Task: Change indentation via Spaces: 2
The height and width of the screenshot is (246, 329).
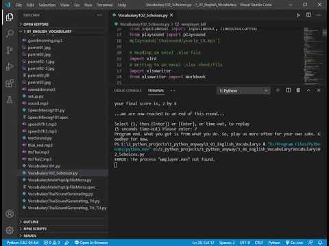Action: pyautogui.click(x=227, y=243)
